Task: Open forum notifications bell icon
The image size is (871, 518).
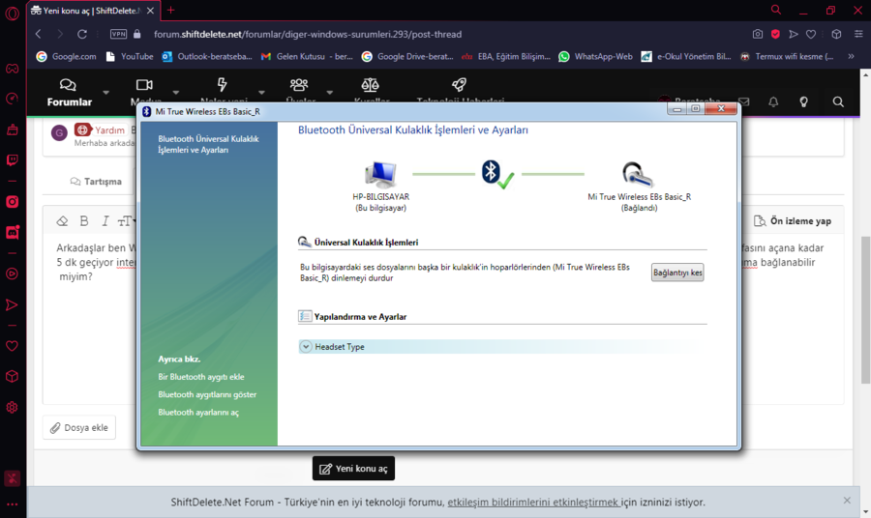Action: [773, 101]
